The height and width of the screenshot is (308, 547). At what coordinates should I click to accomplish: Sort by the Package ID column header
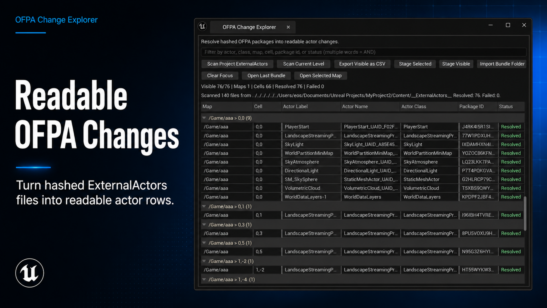click(x=478, y=106)
